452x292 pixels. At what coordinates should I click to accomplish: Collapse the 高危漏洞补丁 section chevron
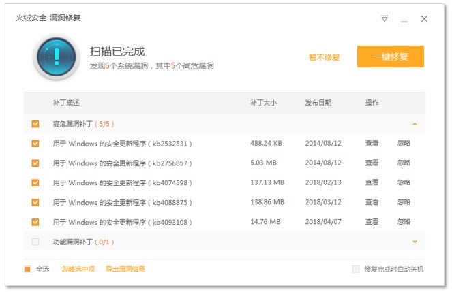[x=415, y=125]
